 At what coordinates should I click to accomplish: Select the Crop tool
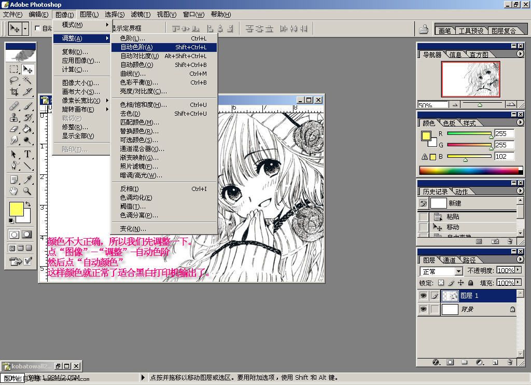pyautogui.click(x=14, y=92)
